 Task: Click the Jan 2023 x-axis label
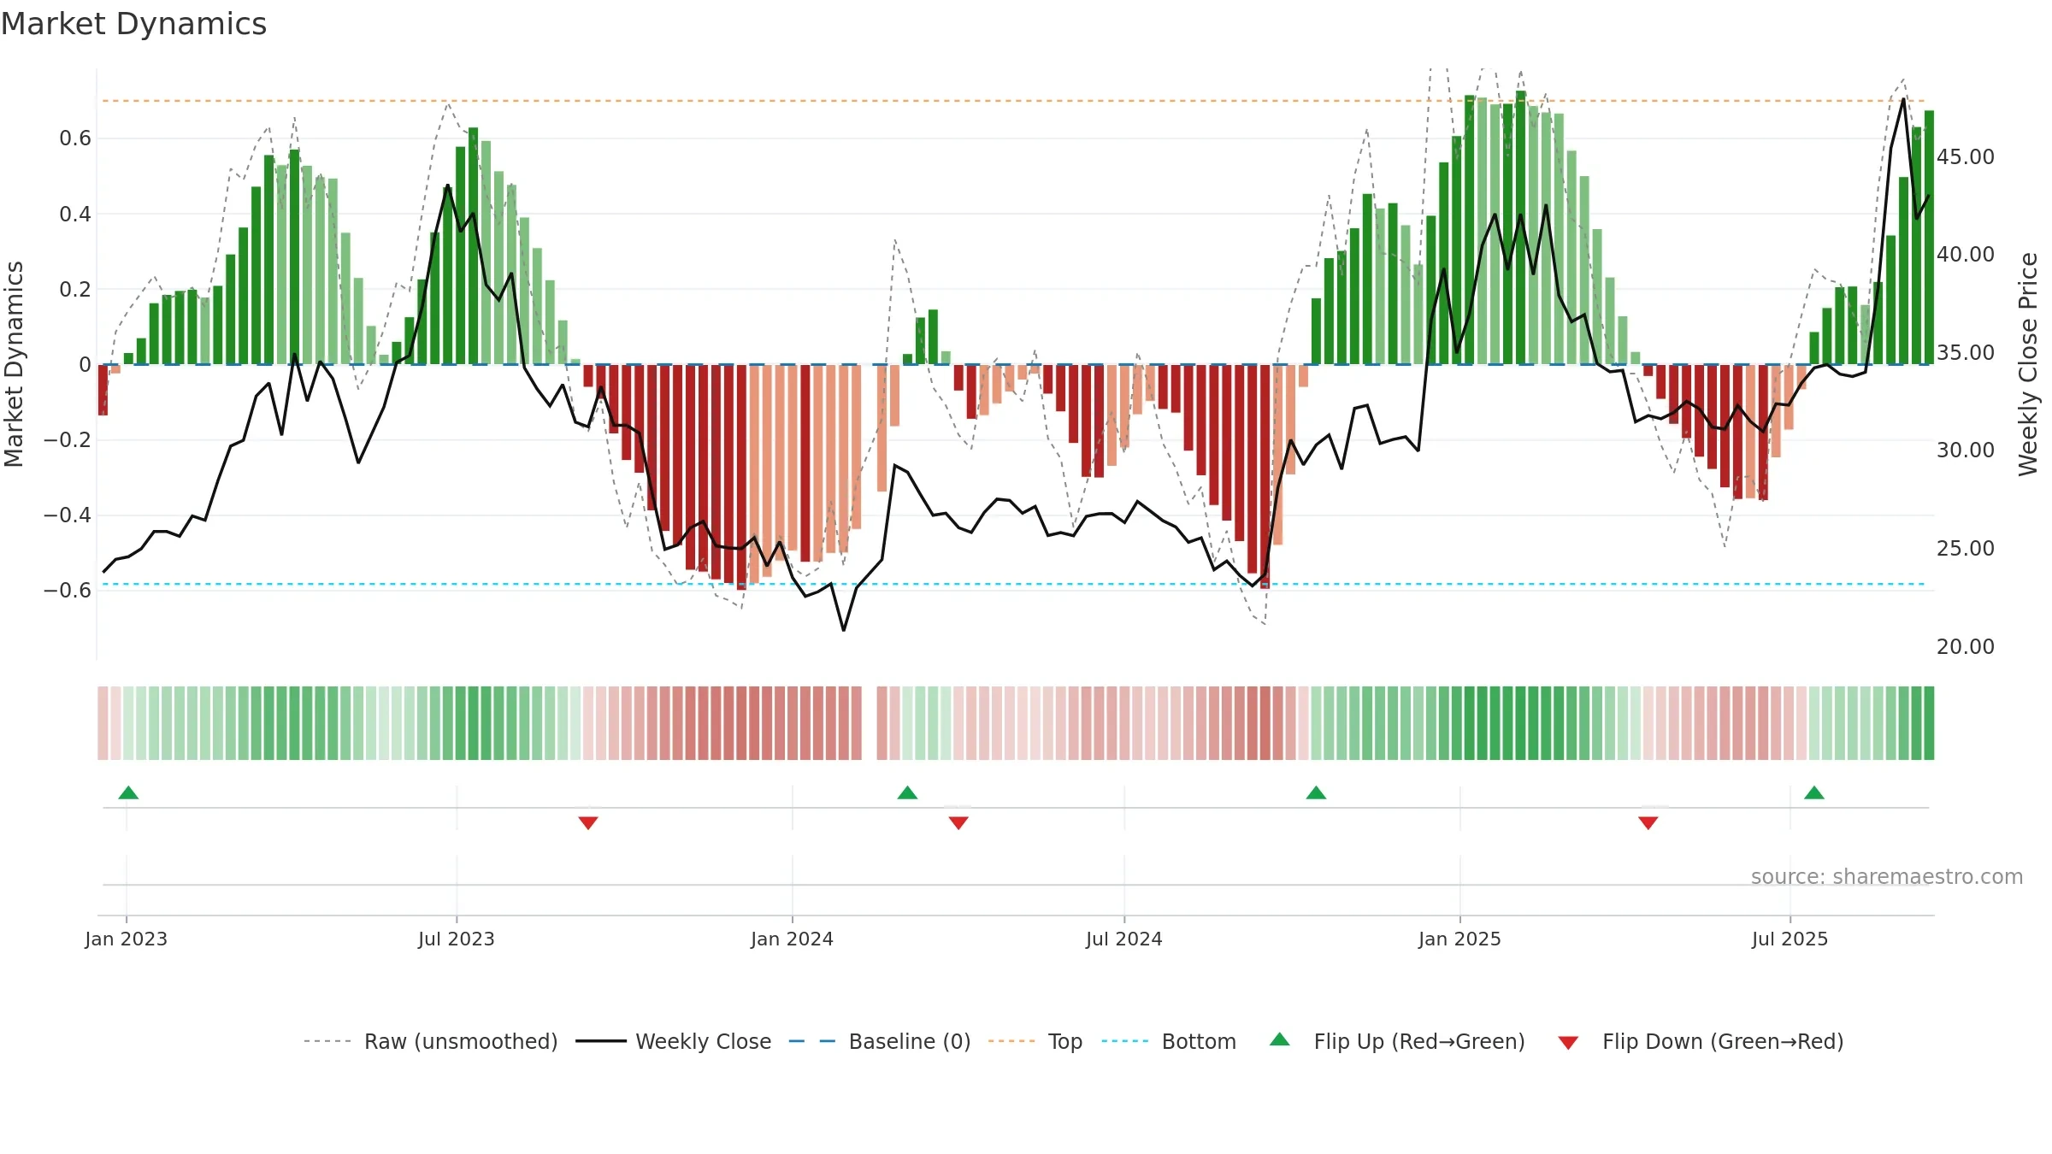coord(127,939)
